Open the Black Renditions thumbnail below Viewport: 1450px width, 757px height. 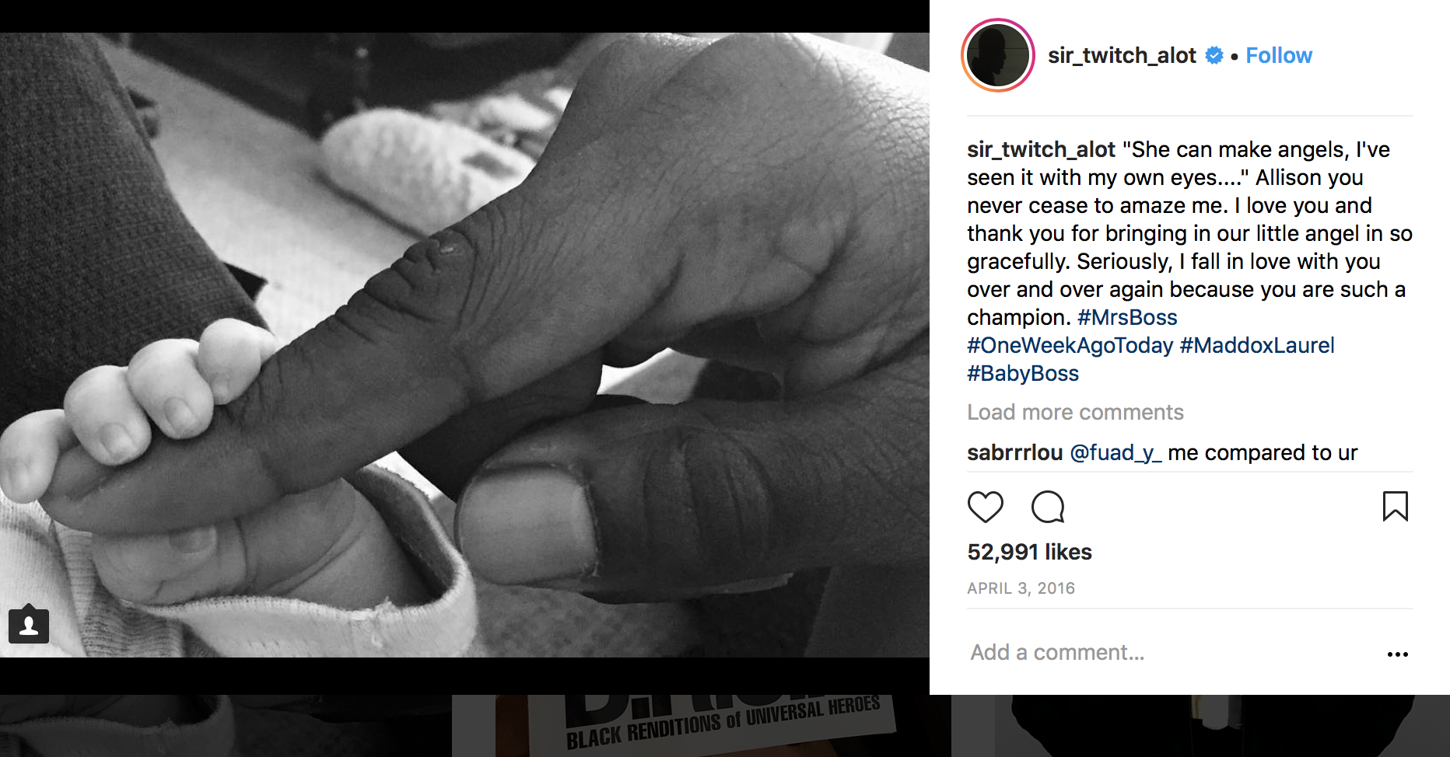[x=701, y=726]
